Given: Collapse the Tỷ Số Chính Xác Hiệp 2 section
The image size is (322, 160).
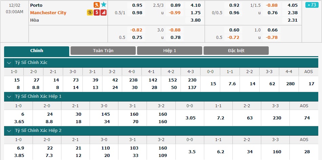Looking at the screenshot, I should click(9, 131).
